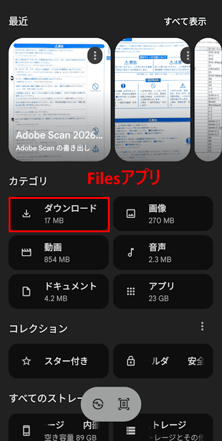Open the アプリ category
The image size is (222, 441).
163,292
